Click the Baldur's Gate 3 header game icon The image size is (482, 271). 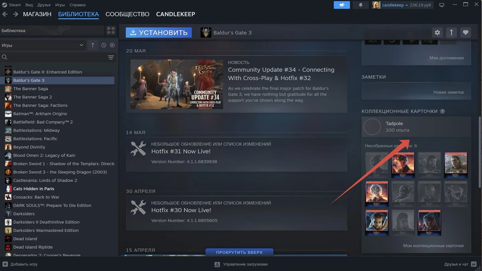click(206, 32)
